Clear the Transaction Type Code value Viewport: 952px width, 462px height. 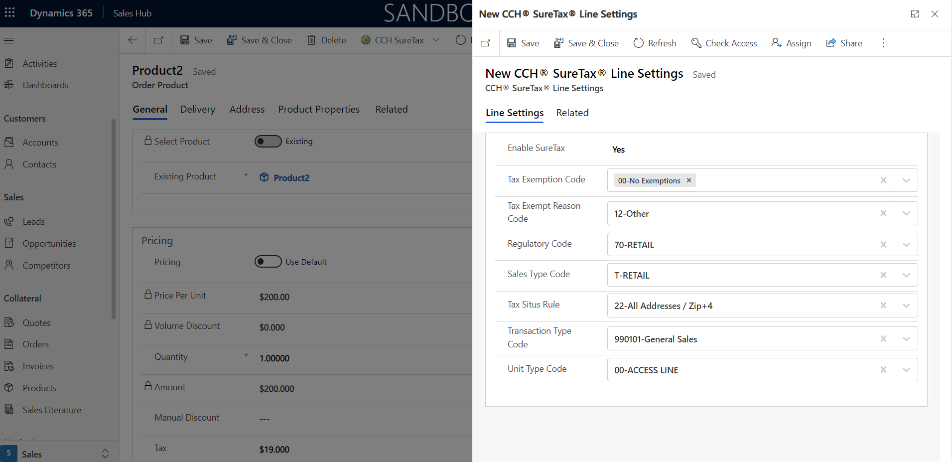point(883,339)
